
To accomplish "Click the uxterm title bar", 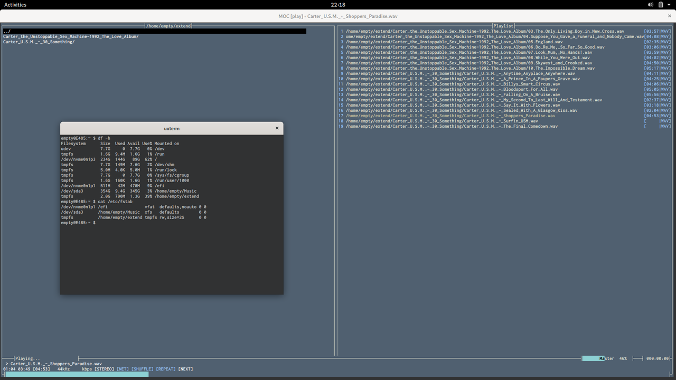I will point(172,128).
